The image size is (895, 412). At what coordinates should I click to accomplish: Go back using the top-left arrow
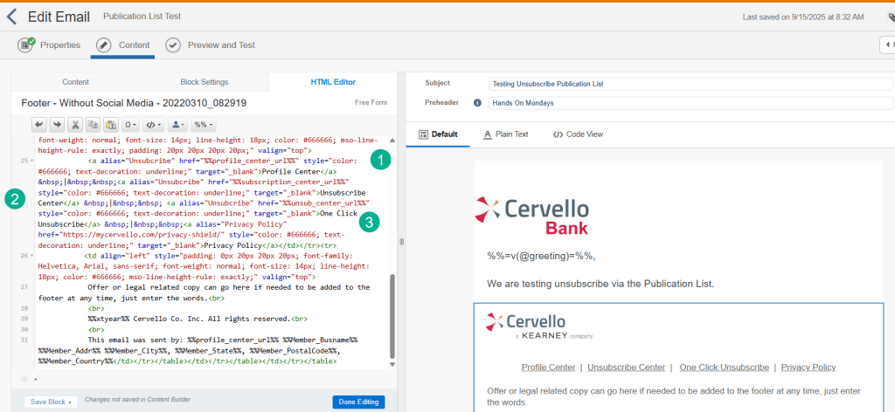[11, 17]
